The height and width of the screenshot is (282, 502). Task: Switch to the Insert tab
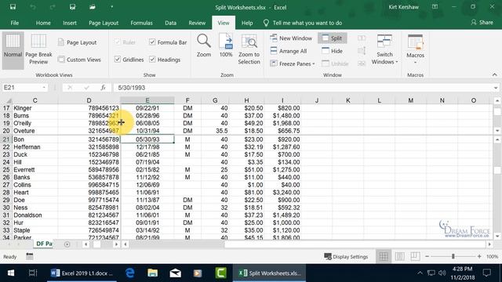(70, 23)
